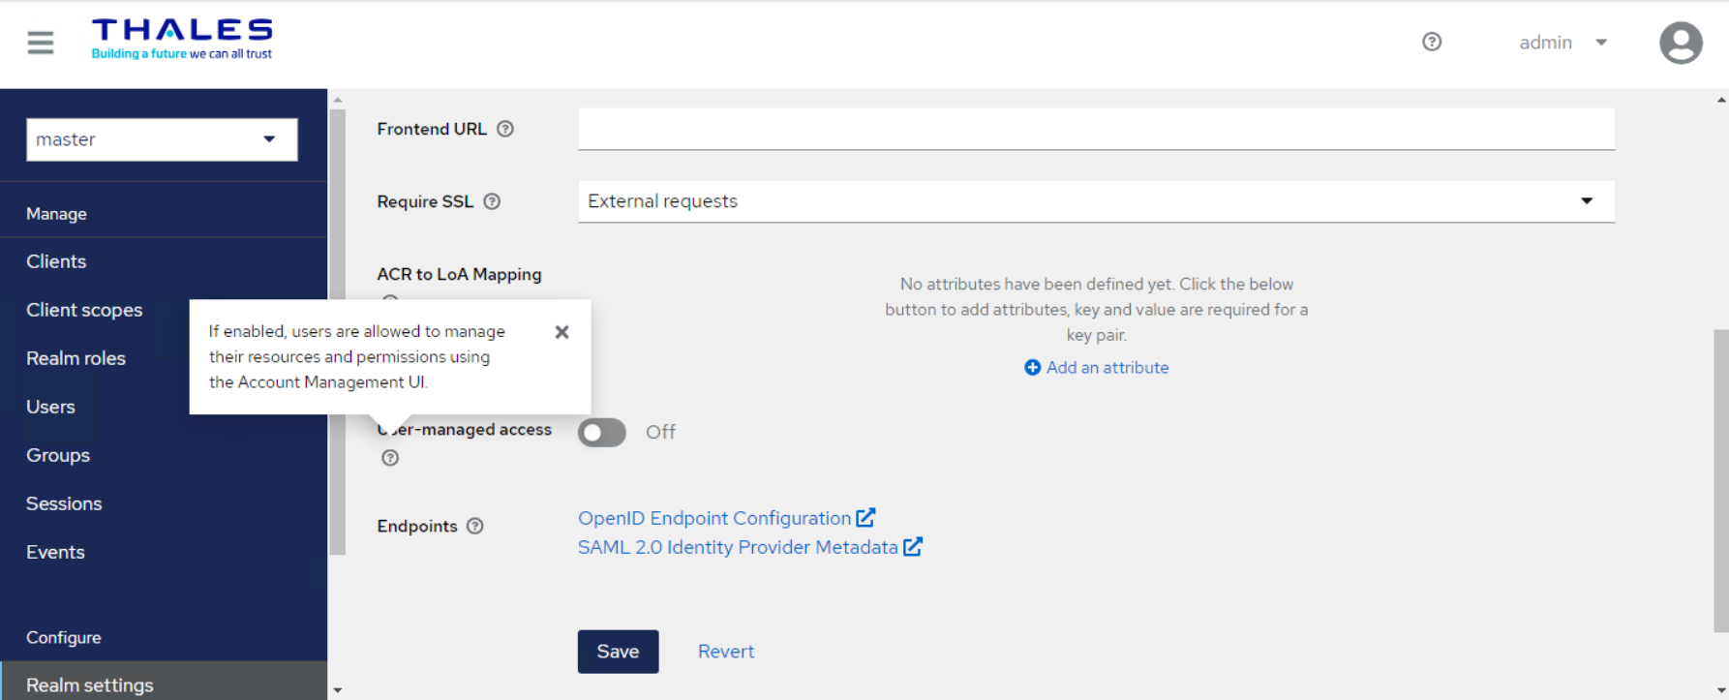Open the admin user dropdown
This screenshot has height=700, width=1729.
pos(1562,43)
